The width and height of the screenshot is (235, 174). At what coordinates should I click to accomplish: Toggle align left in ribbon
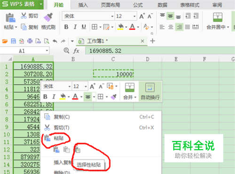pos(162,27)
